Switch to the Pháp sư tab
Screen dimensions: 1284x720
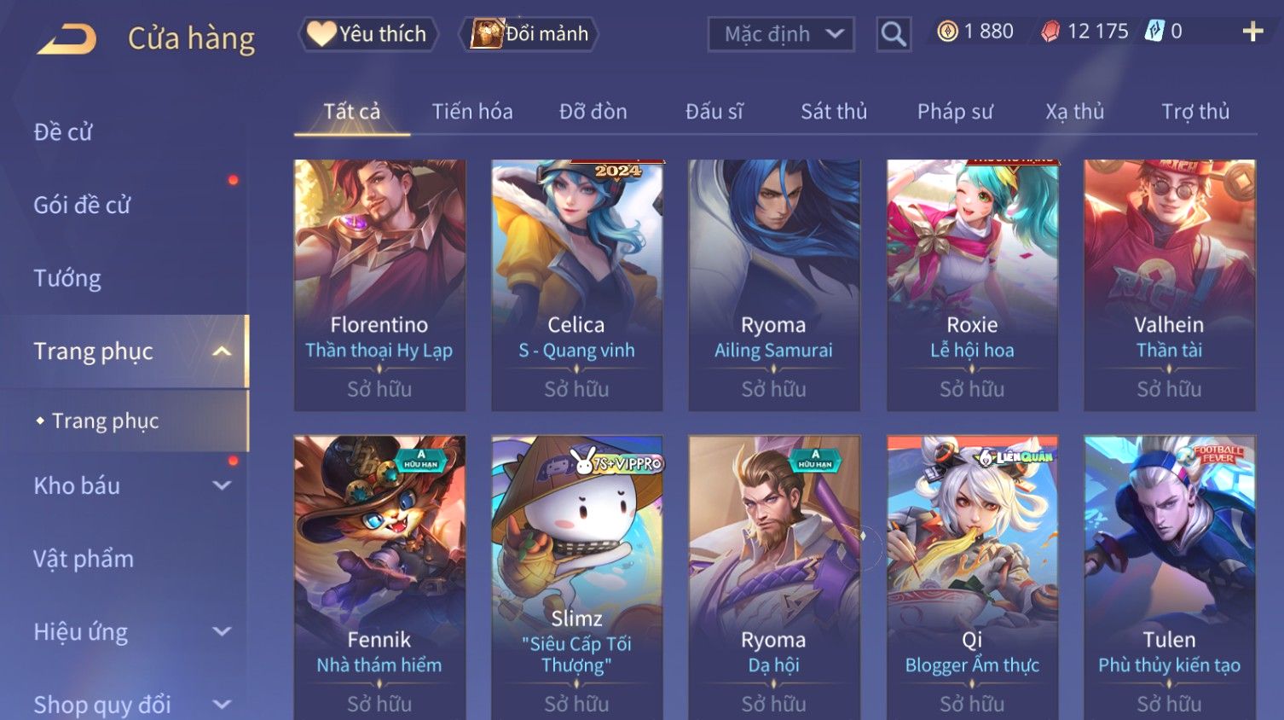click(955, 112)
